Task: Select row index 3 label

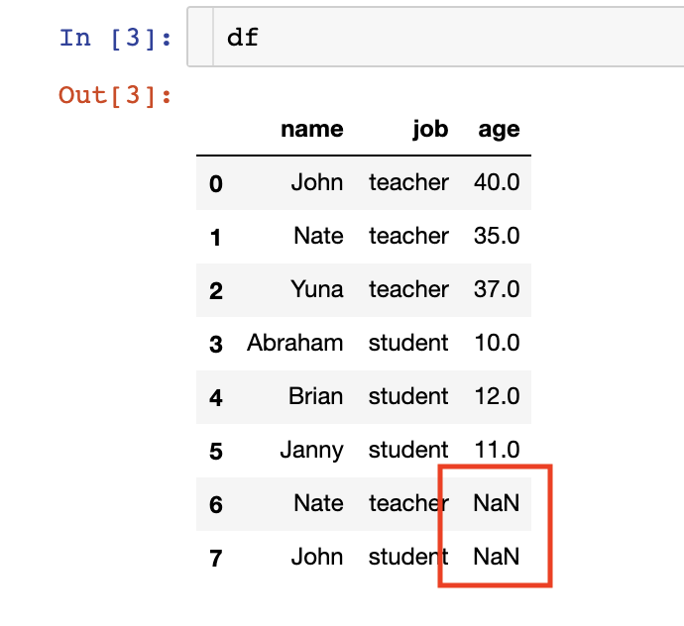Action: coord(216,344)
